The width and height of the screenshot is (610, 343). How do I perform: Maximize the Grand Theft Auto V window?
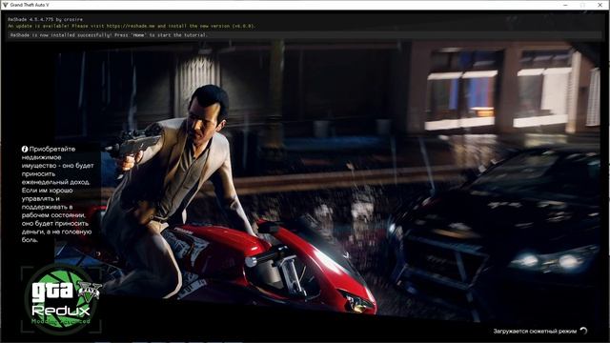tap(582, 5)
